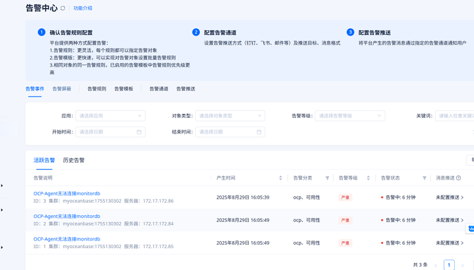
Task: Sort by 产生时间 column arrows
Action: 280,178
